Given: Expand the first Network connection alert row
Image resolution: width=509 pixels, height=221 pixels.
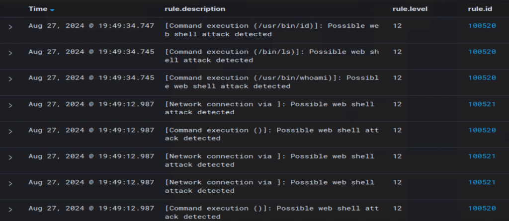Looking at the screenshot, I should [10, 105].
